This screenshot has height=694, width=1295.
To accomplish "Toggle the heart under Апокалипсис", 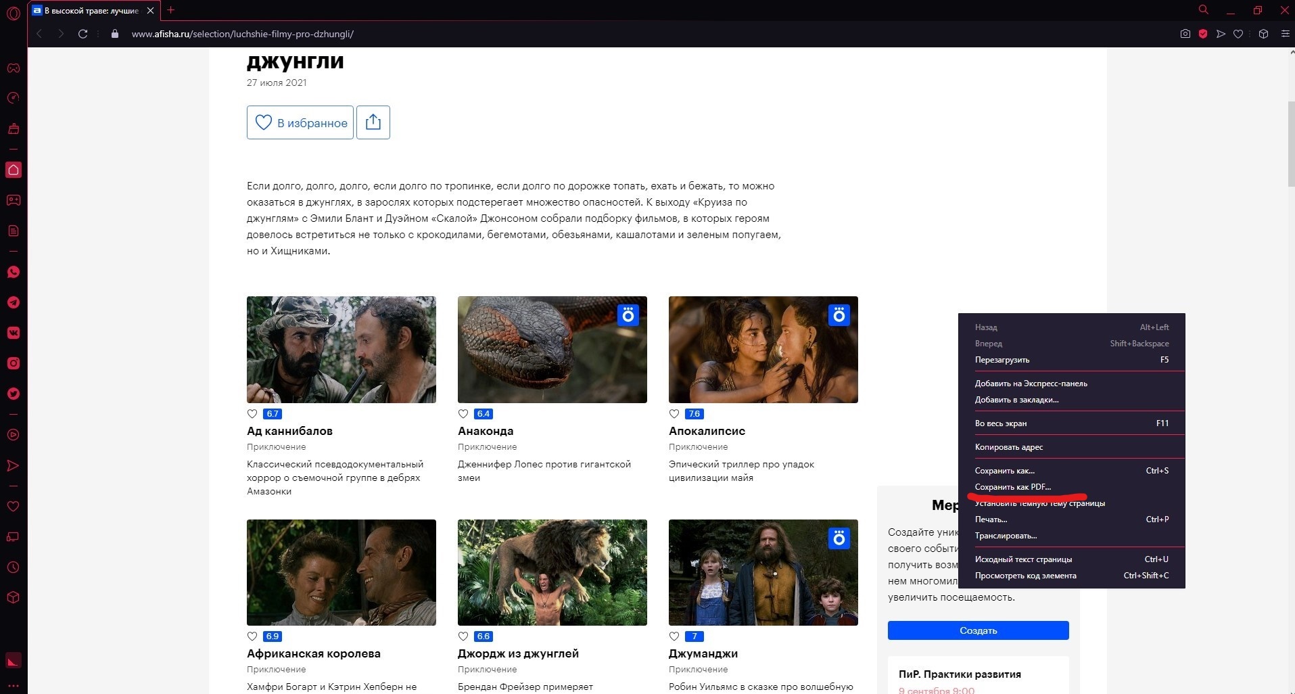I will coord(674,414).
